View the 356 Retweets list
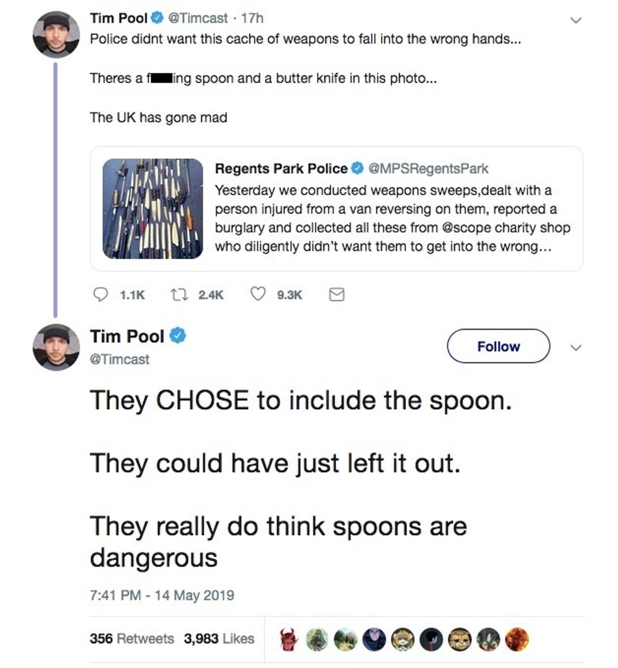618x668 pixels. pos(131,638)
